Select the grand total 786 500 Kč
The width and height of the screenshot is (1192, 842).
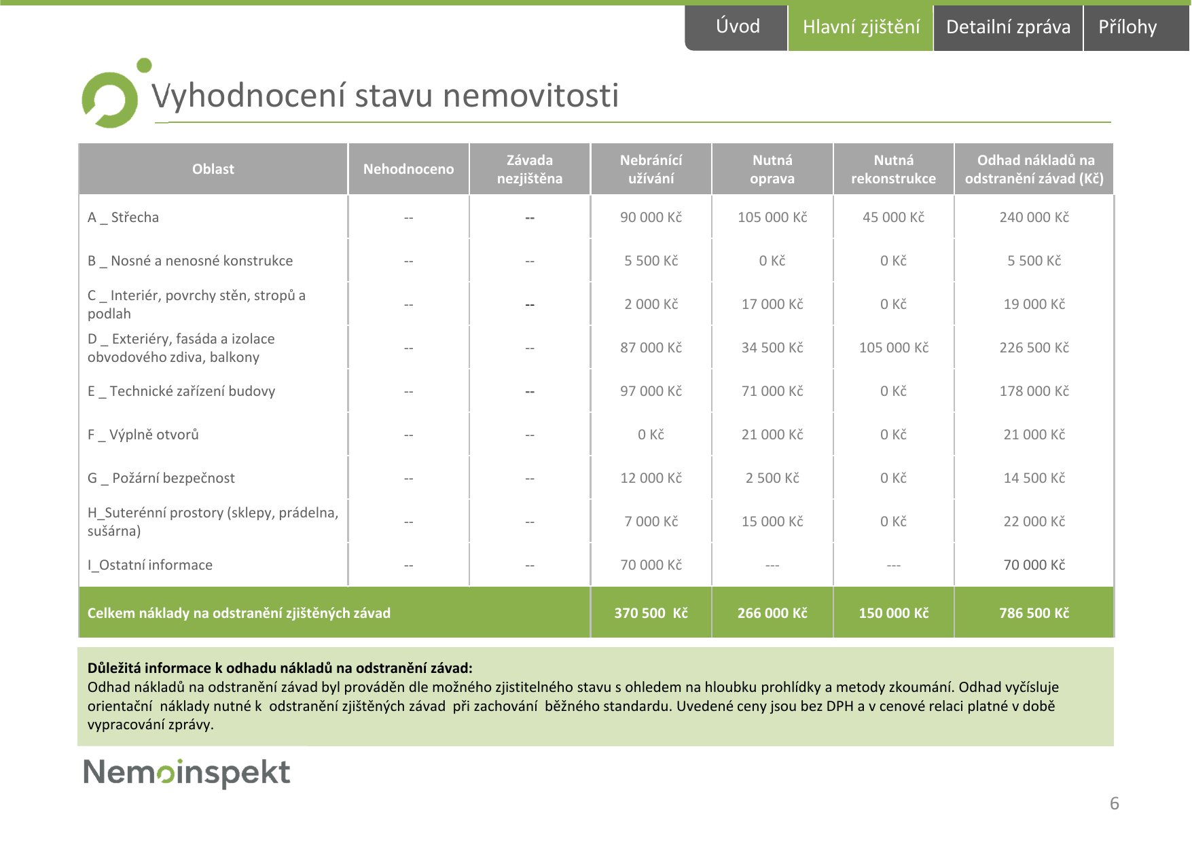(x=1034, y=613)
